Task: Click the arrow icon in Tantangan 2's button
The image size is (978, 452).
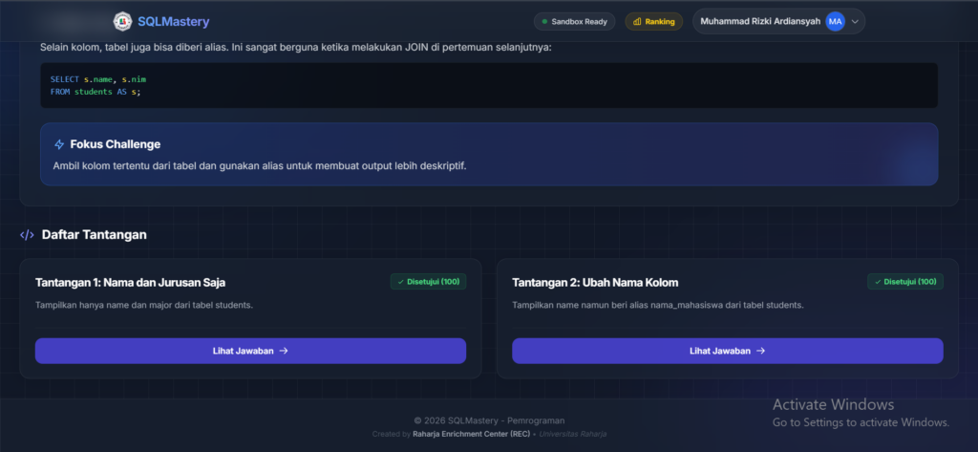Action: [760, 351]
